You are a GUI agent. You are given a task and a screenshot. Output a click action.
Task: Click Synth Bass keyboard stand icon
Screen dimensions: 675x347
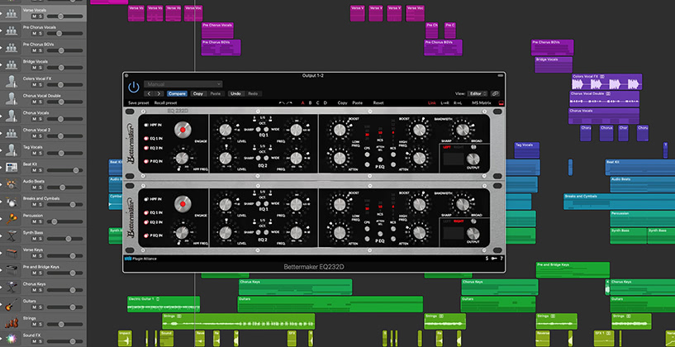[12, 235]
